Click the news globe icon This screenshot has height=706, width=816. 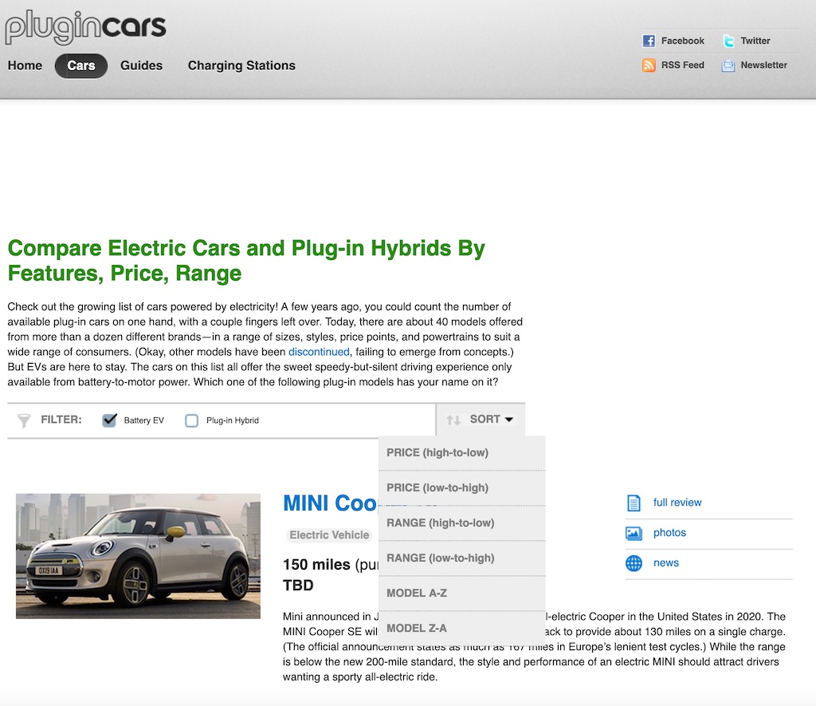(x=634, y=563)
